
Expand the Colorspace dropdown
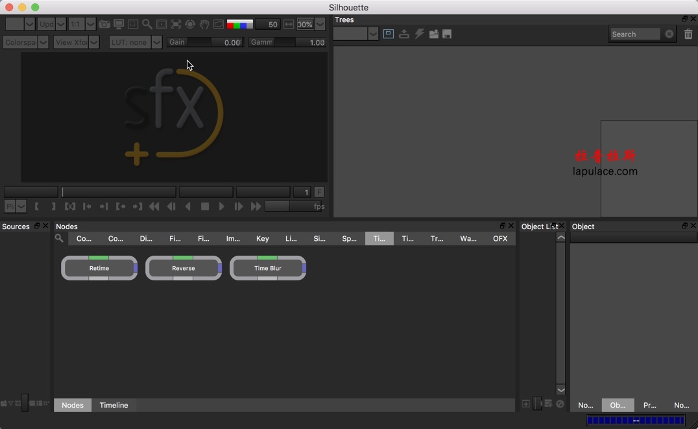pos(26,42)
